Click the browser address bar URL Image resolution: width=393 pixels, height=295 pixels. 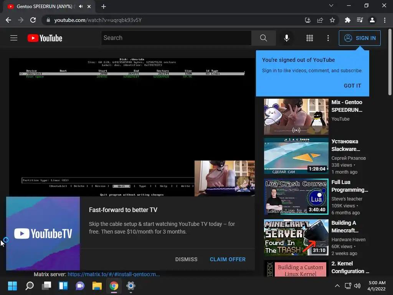(98, 20)
